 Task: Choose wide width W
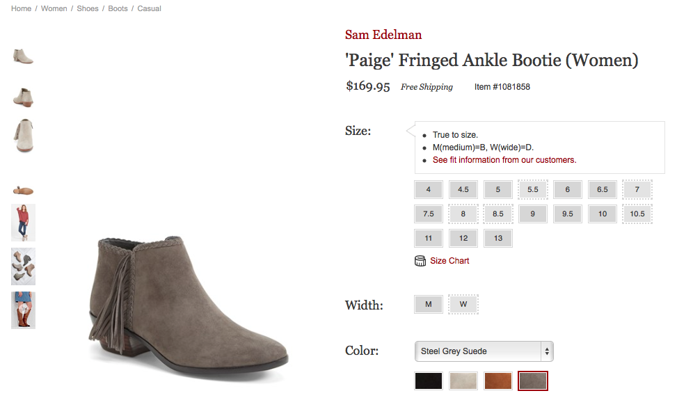(x=463, y=304)
